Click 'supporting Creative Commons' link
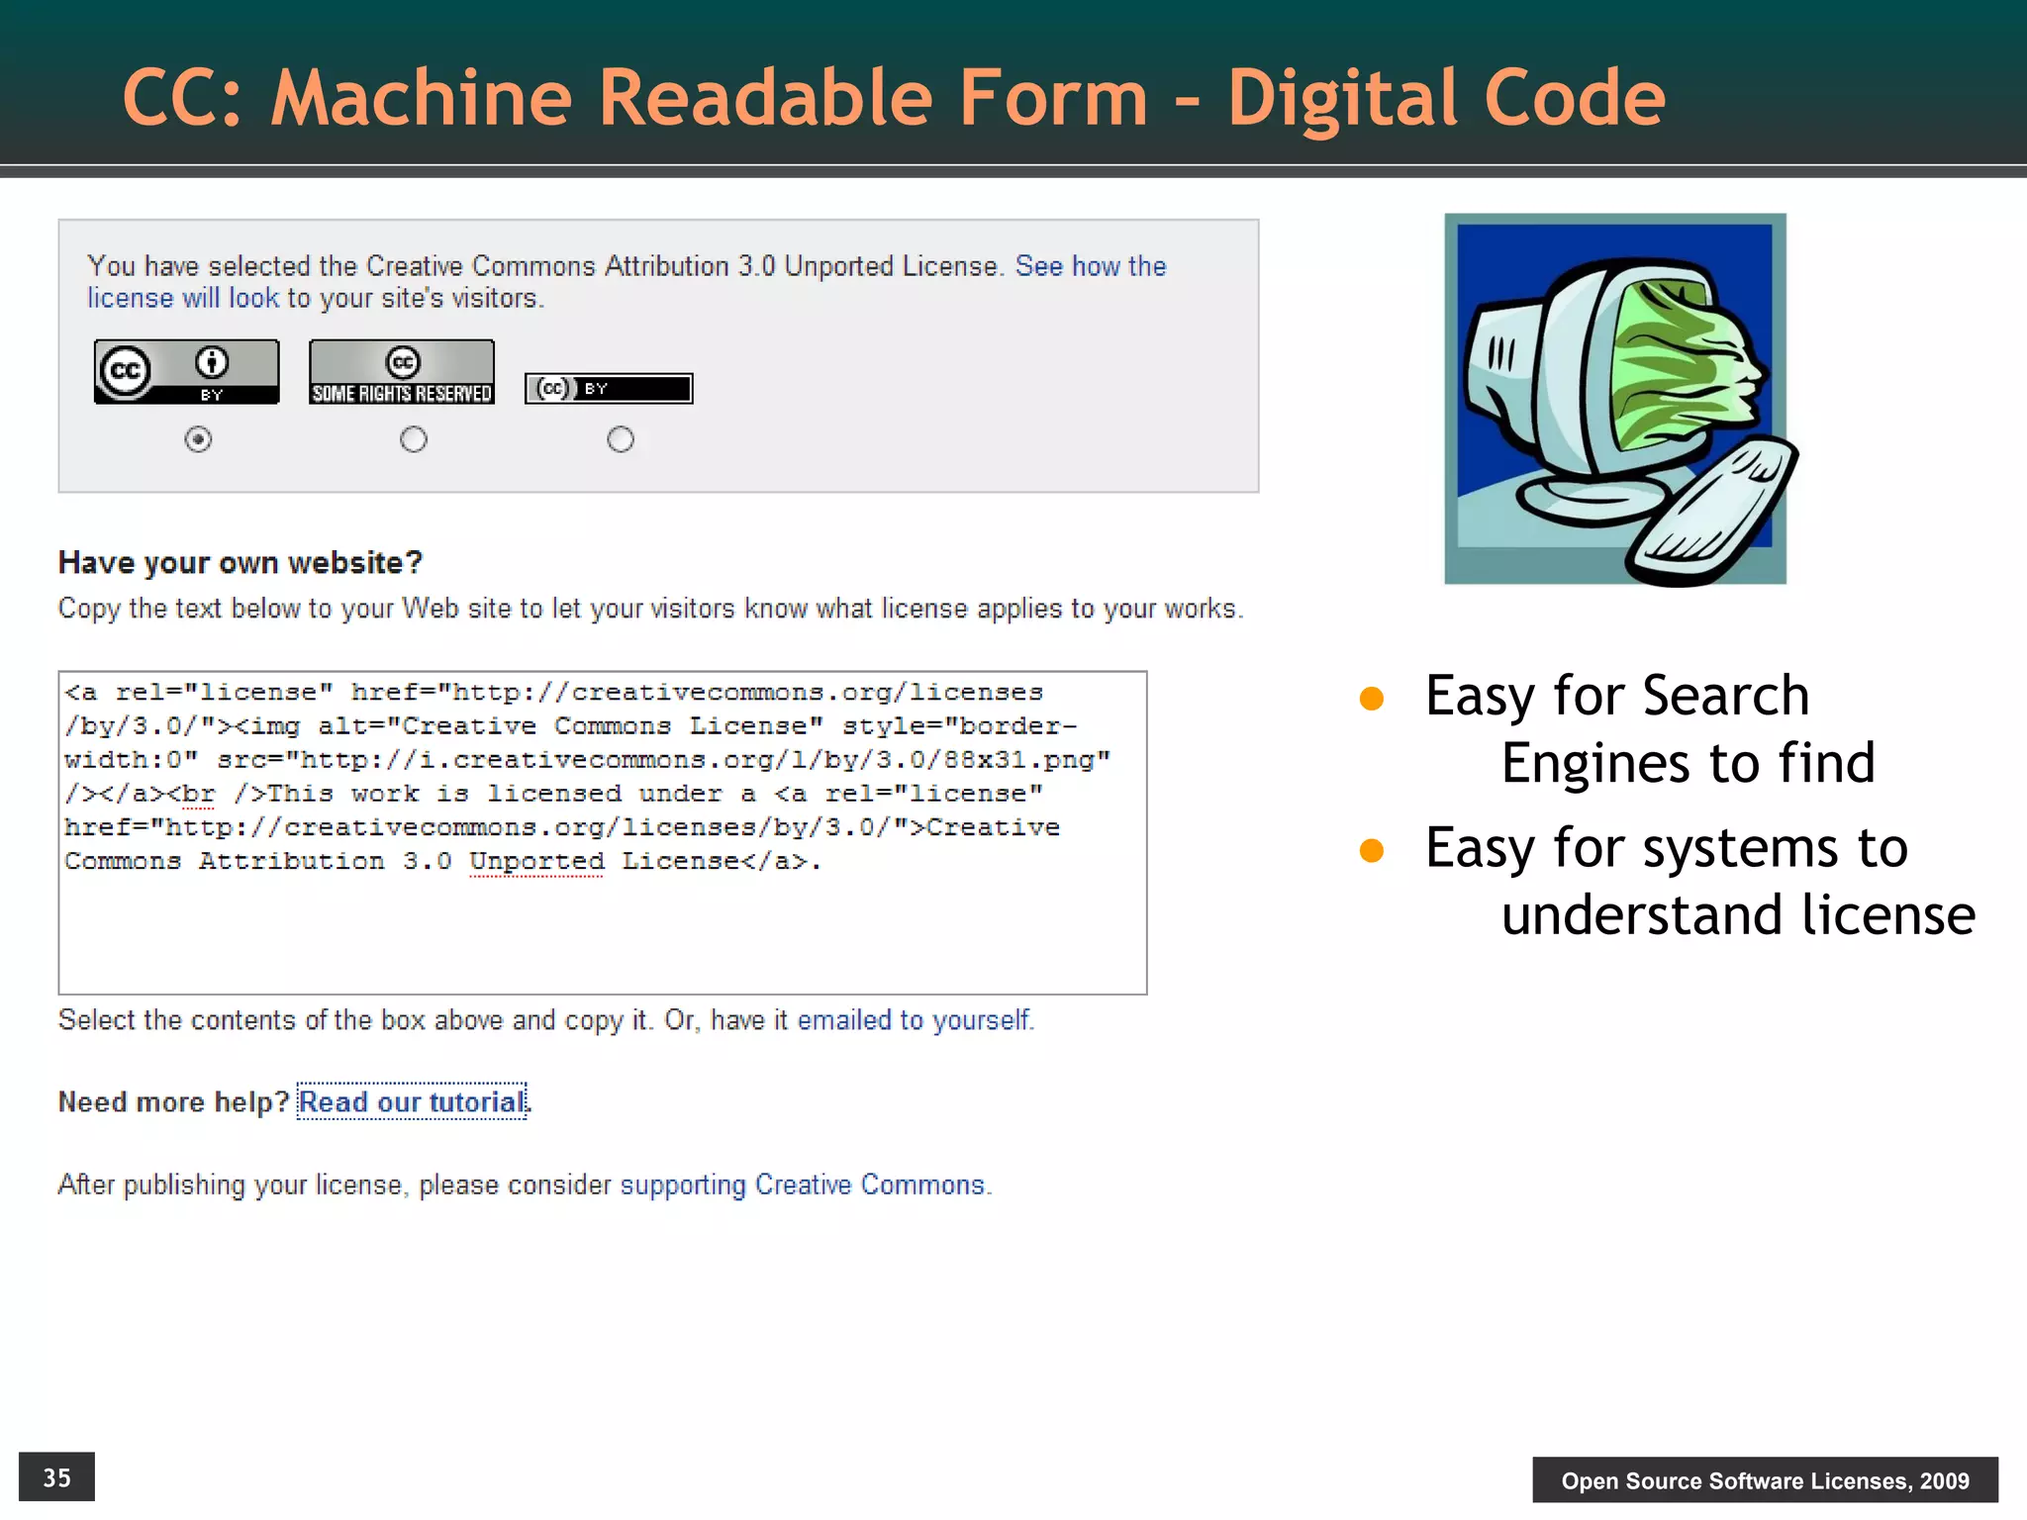 (803, 1185)
